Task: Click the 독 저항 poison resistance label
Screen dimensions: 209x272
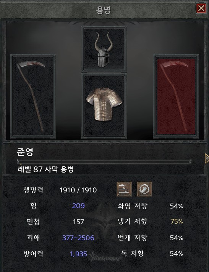Action: (133, 253)
